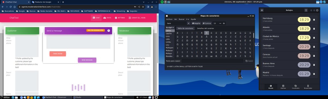Delete the Harrisburg clock
Viewport: 328px width, 99px height.
314,20
